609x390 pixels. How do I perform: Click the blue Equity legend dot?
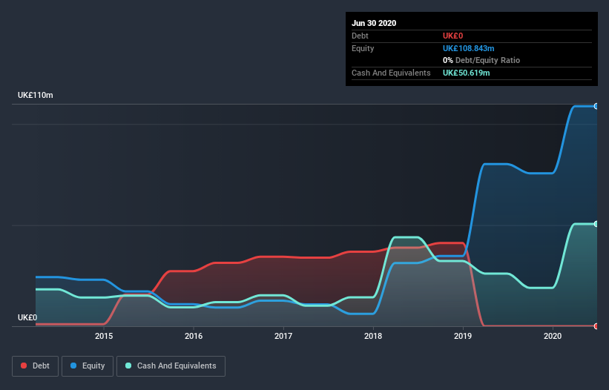pyautogui.click(x=73, y=366)
